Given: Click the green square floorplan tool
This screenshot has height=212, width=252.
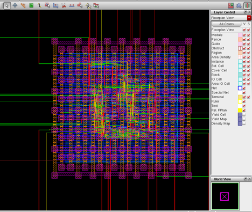Looking at the screenshot, I should tap(31, 5).
